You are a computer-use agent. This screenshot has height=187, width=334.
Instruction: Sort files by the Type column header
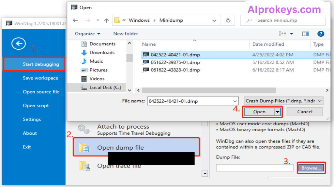pos(318,44)
